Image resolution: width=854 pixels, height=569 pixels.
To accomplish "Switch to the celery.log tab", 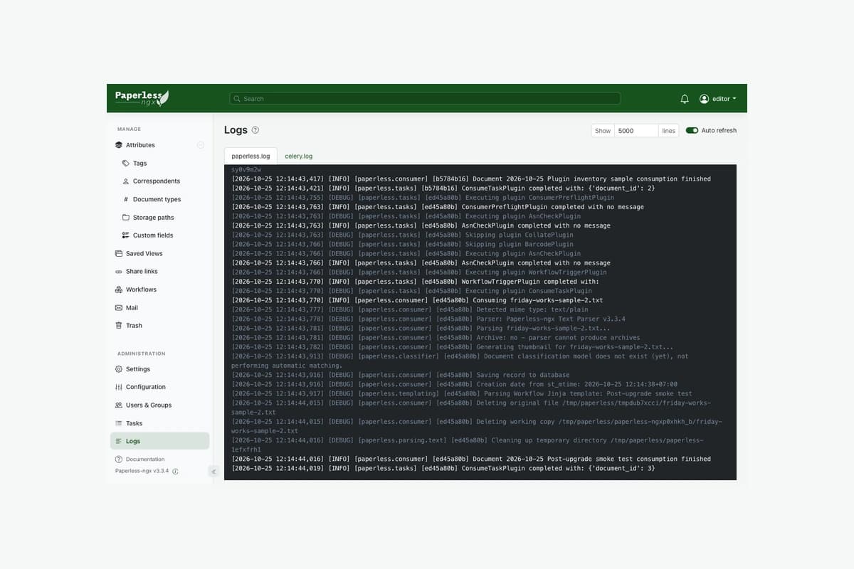I will [x=299, y=156].
